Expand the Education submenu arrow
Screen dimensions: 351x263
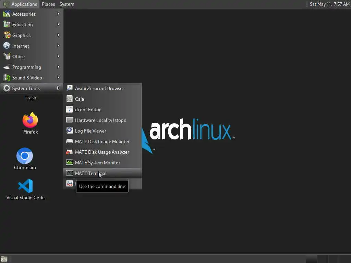[58, 24]
